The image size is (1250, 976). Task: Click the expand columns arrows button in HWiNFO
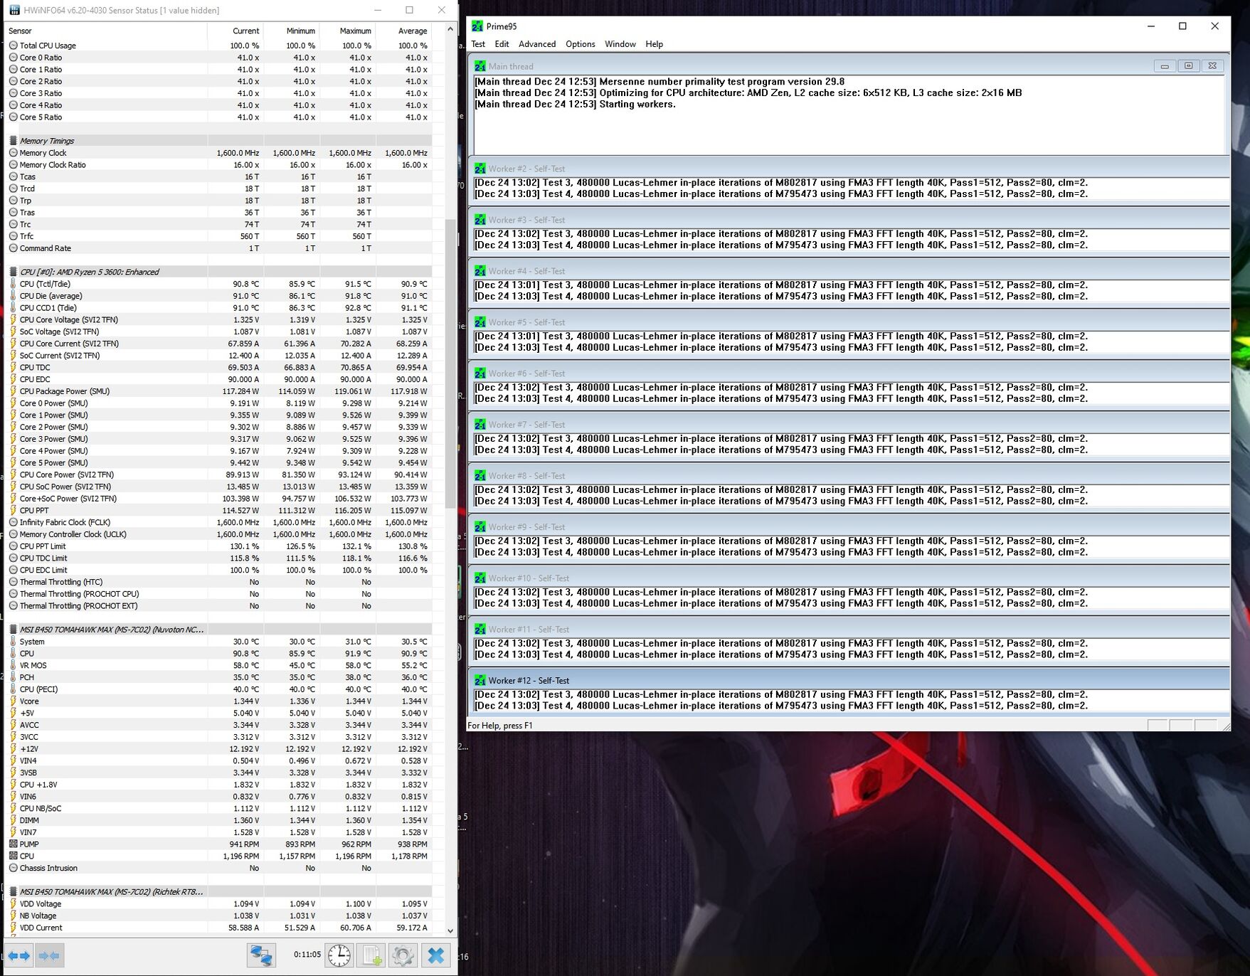click(19, 955)
